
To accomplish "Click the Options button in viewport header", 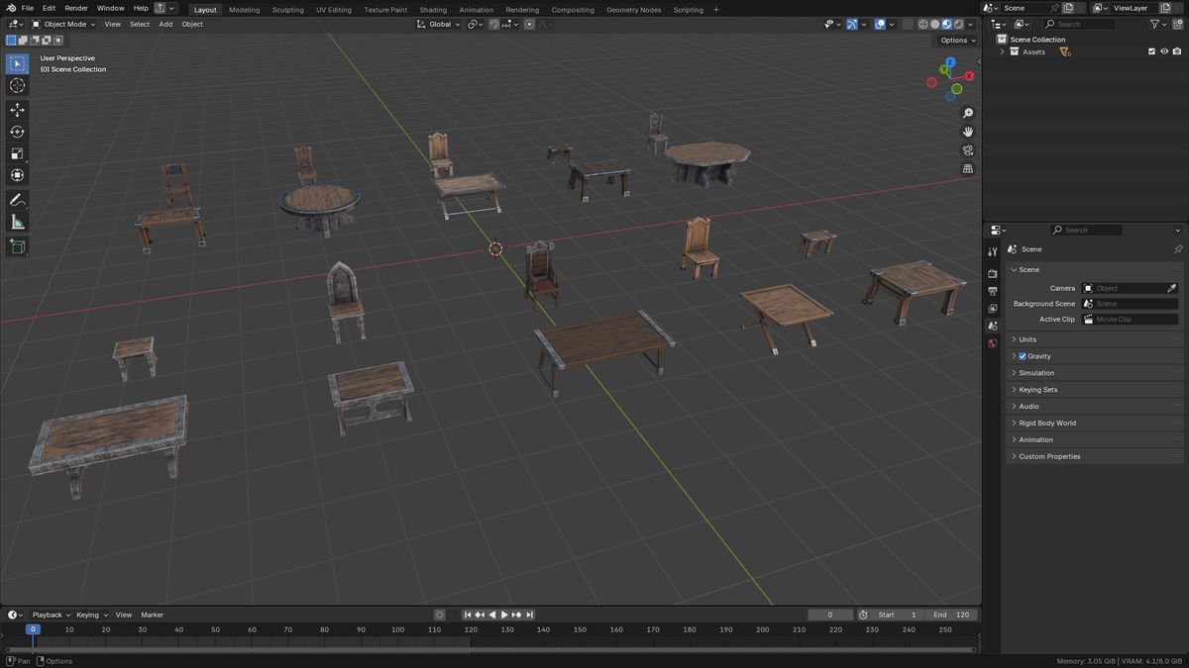I will [957, 41].
